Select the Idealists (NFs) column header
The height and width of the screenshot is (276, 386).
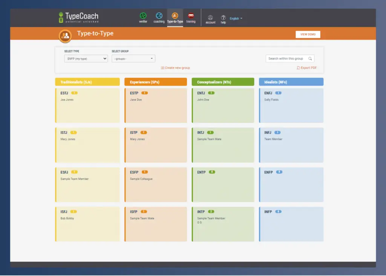pyautogui.click(x=291, y=82)
